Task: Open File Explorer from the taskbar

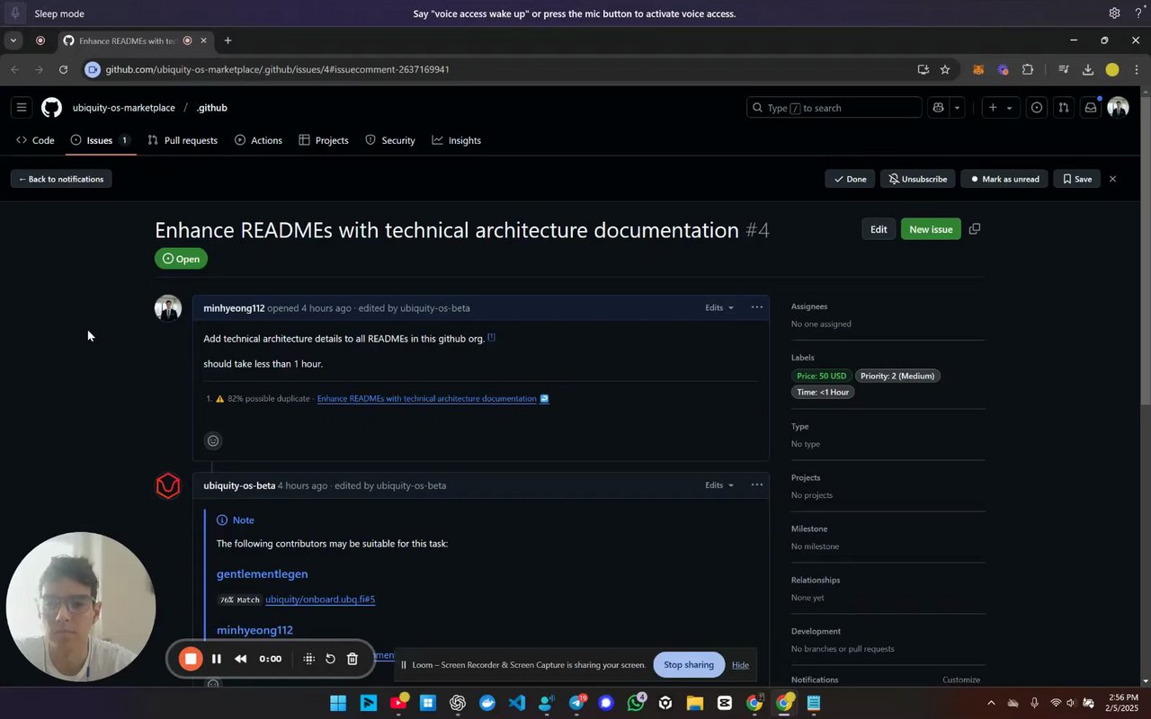Action: [695, 703]
